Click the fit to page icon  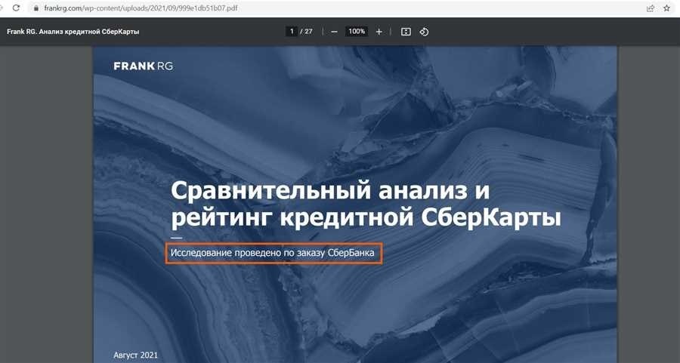pos(406,32)
